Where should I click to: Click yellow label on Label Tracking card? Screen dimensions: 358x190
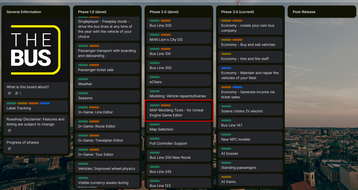[x=23, y=103]
